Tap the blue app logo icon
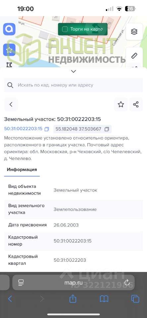Image resolution: width=147 pixels, height=318 pixels. tap(9, 29)
